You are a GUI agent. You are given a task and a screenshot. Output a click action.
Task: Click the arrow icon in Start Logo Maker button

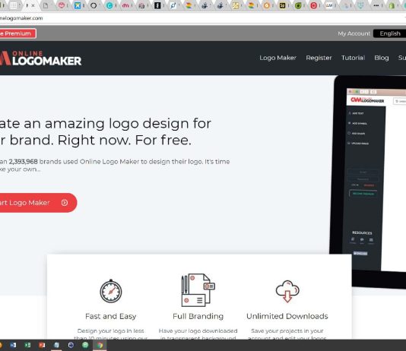tap(65, 203)
